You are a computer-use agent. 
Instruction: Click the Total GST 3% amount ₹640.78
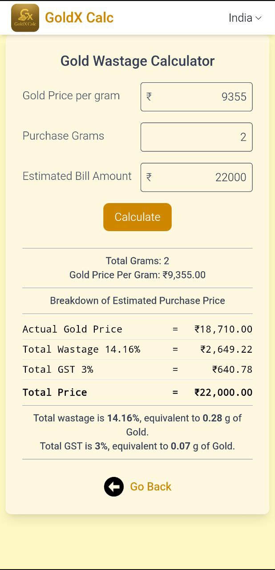[x=232, y=369]
